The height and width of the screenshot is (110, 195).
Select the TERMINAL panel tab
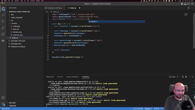[x=85, y=77]
